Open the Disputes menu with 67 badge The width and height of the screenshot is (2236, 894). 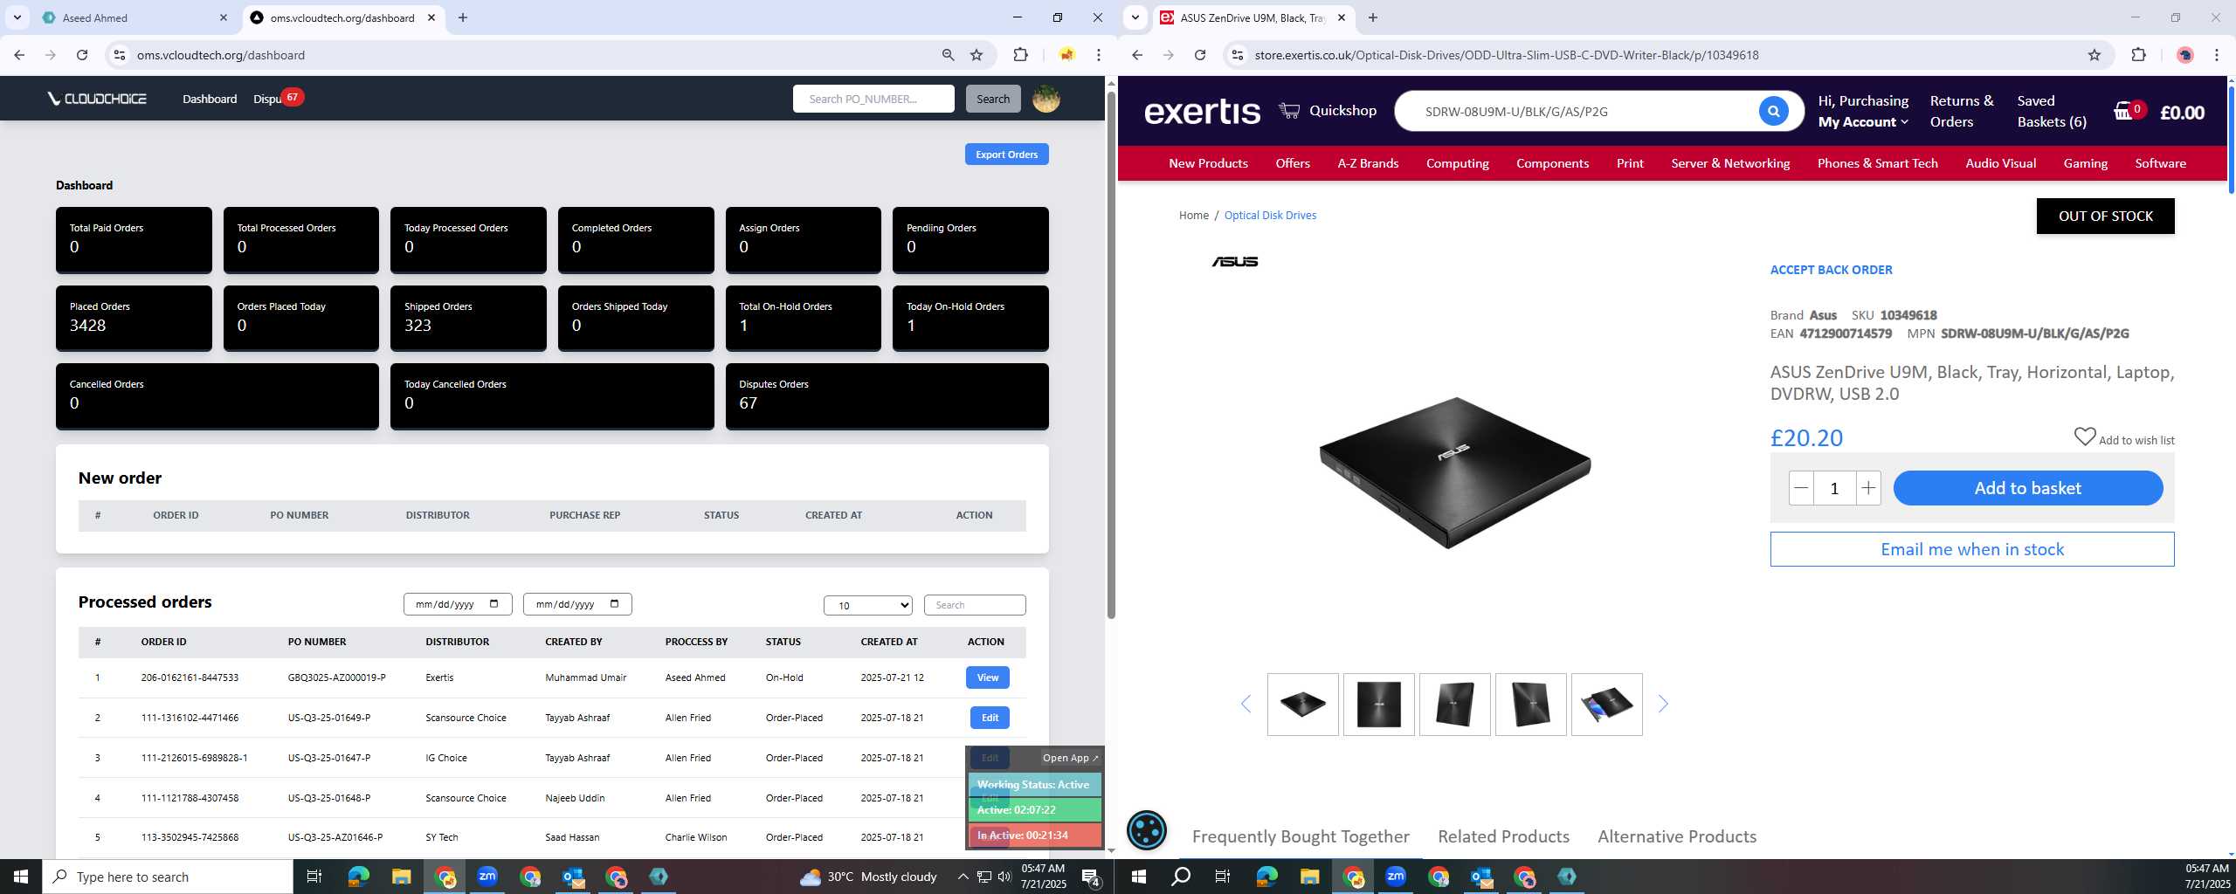point(277,99)
